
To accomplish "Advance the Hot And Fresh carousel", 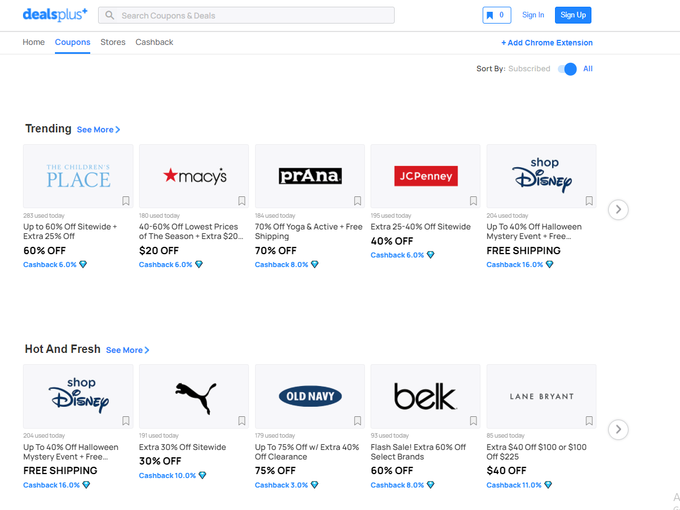I will (618, 430).
